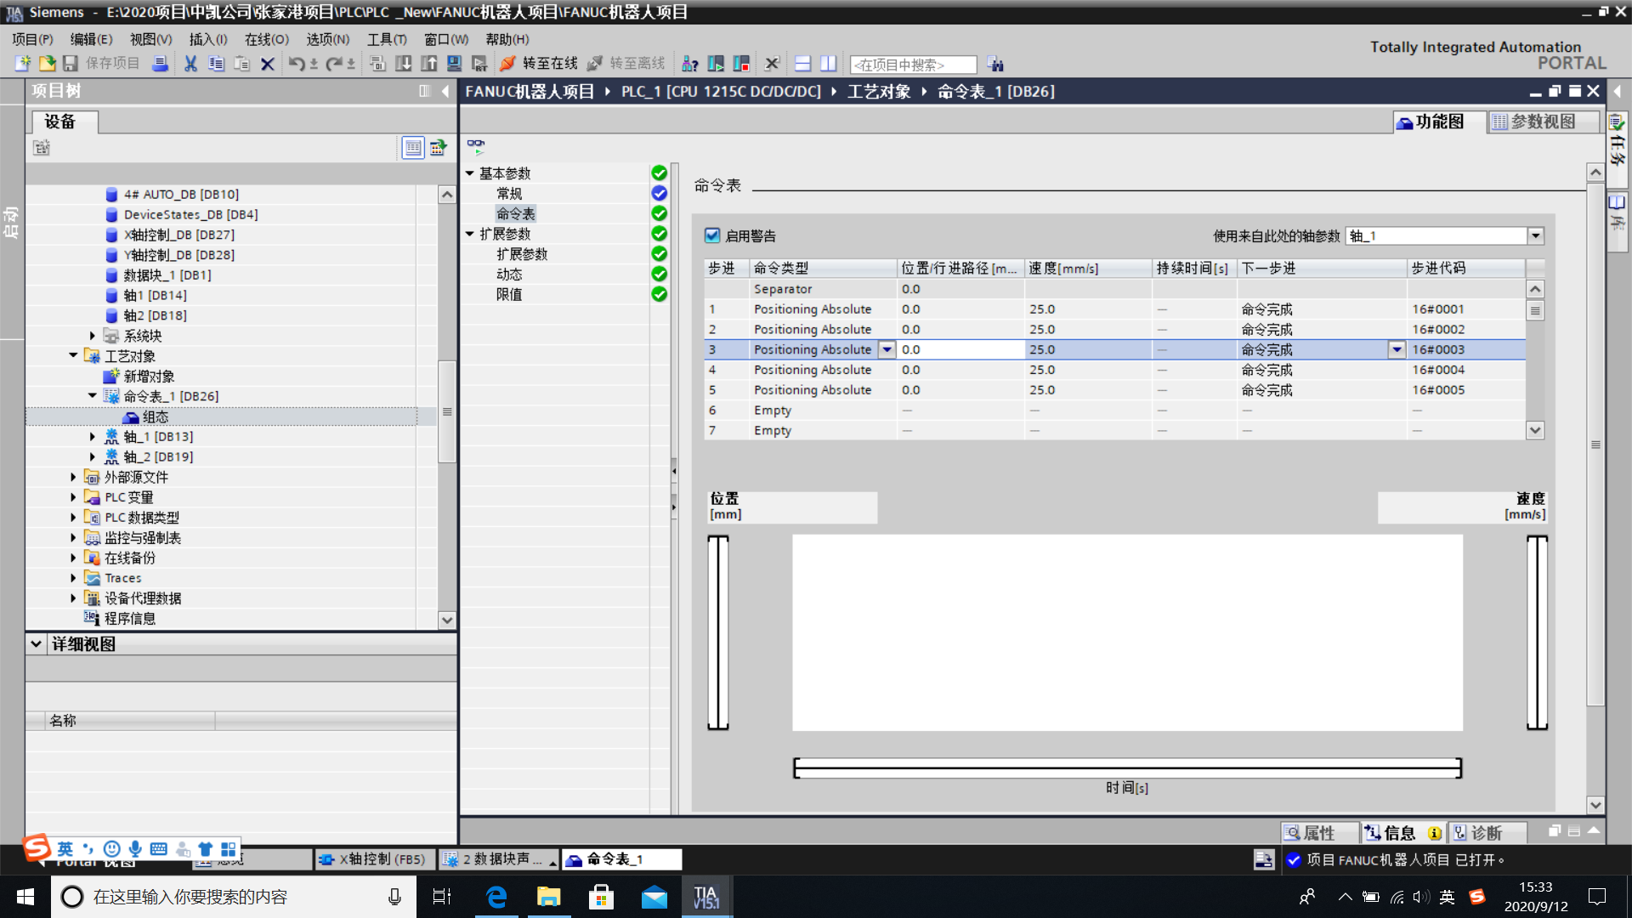The image size is (1632, 918).
Task: Split editor space horizontally icon
Action: (802, 64)
